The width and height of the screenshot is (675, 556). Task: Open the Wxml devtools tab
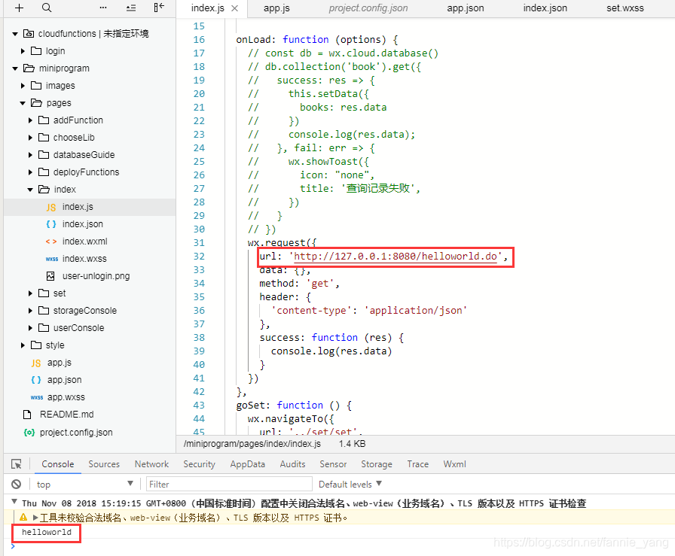pyautogui.click(x=454, y=464)
